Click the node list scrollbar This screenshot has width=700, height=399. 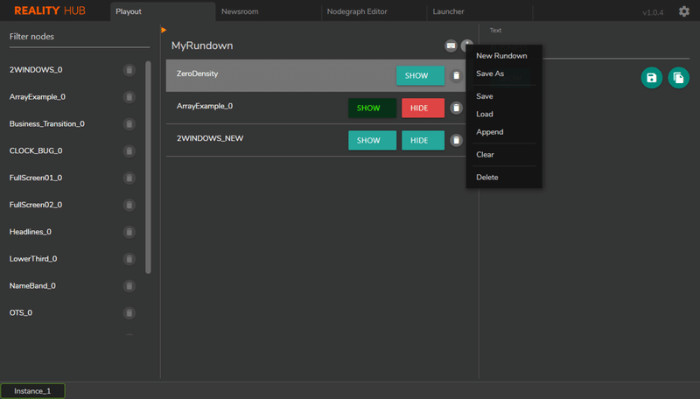coord(148,167)
